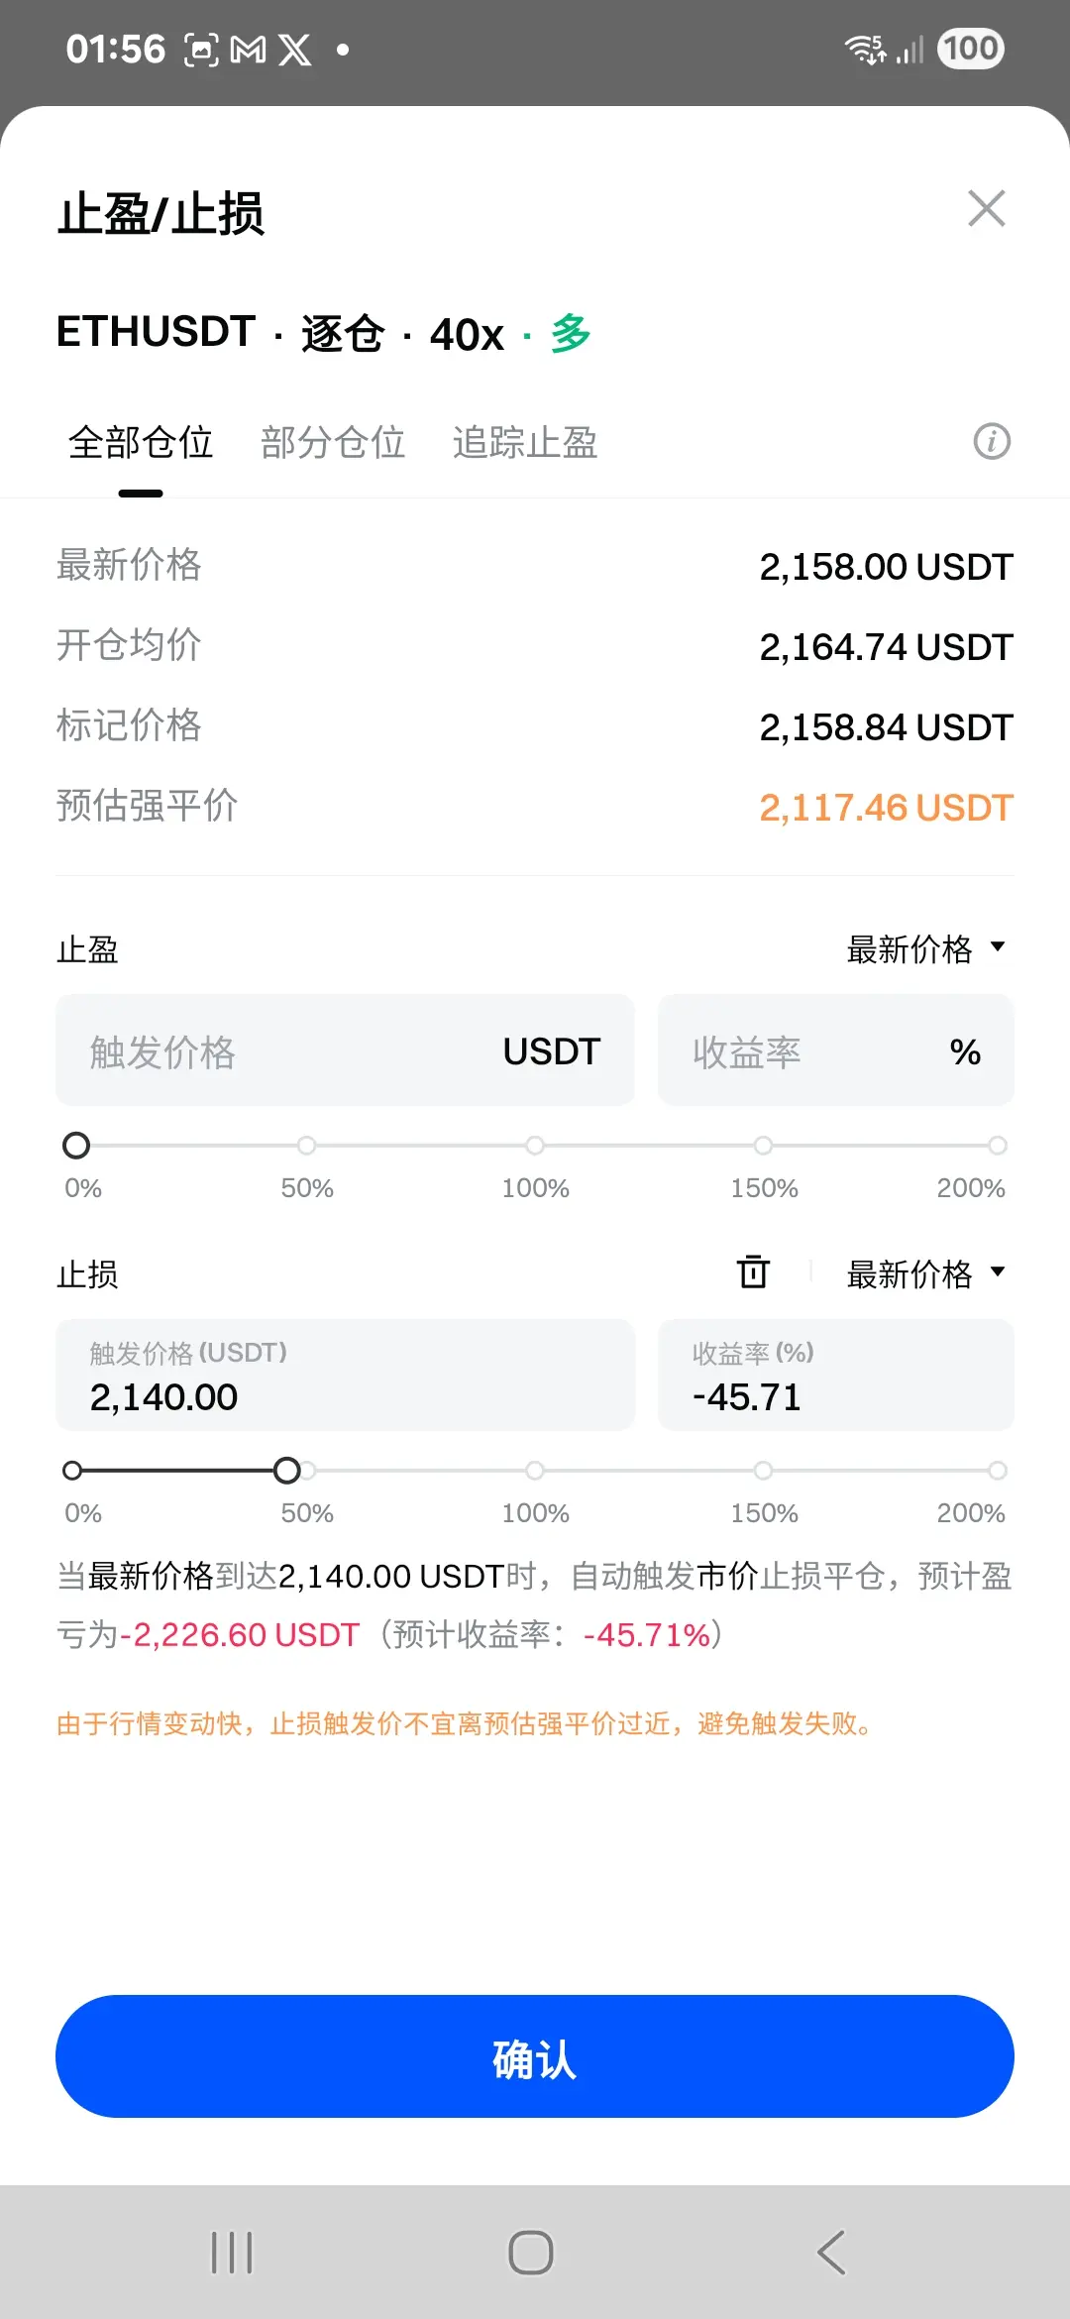Select the 全部仓位 tab
Viewport: 1070px width, 2319px height.
[141, 442]
